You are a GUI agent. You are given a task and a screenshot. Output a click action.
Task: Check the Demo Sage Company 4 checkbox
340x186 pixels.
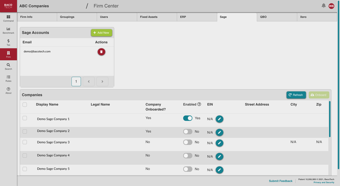click(x=25, y=155)
